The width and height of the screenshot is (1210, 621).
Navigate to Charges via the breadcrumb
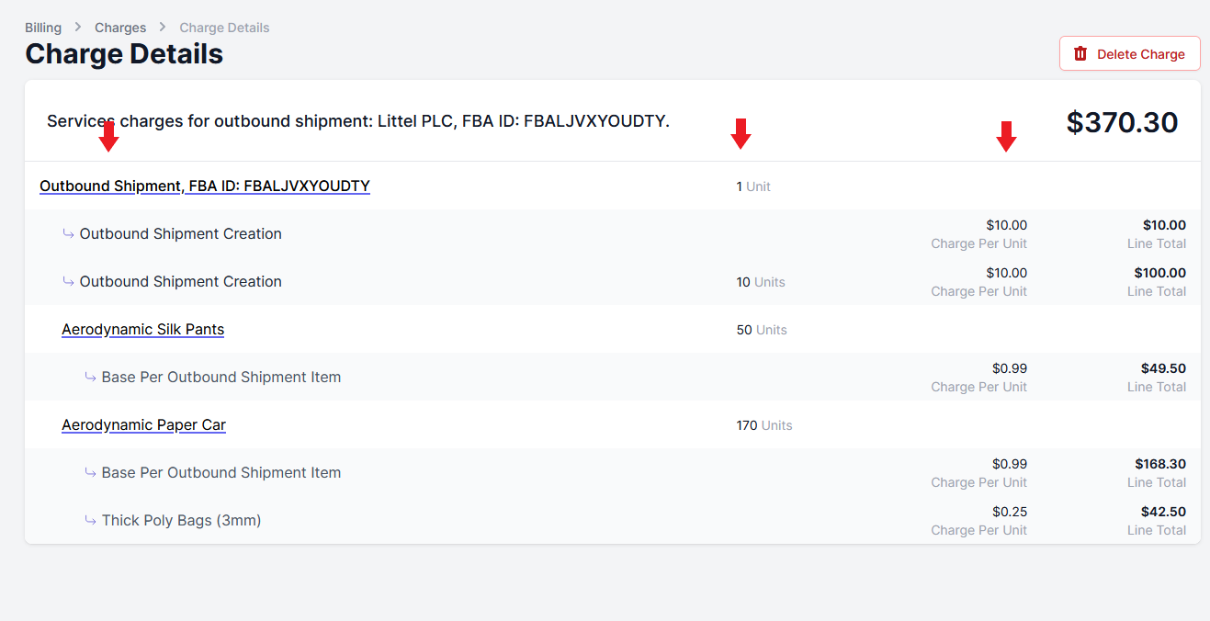coord(119,28)
